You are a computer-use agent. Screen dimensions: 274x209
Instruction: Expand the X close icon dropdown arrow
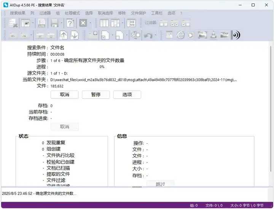coord(90,23)
